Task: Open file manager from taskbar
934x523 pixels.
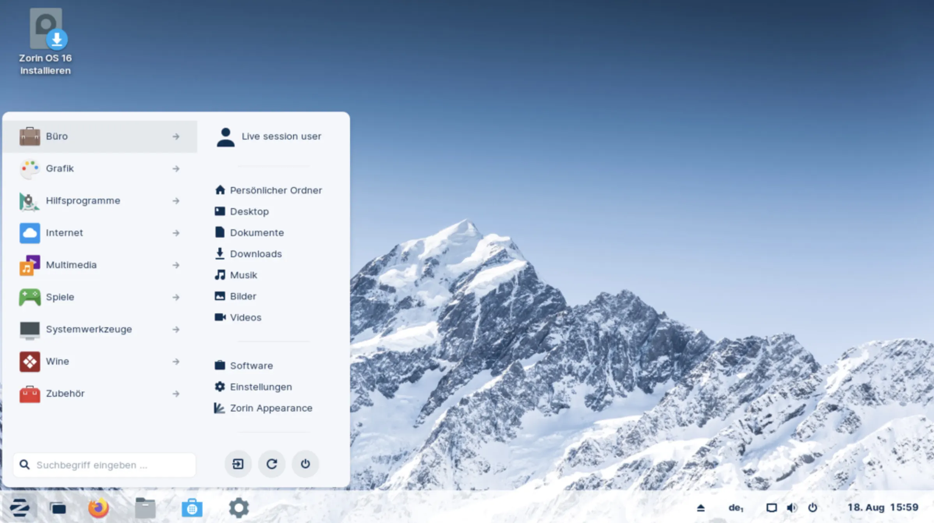Action: pos(144,507)
